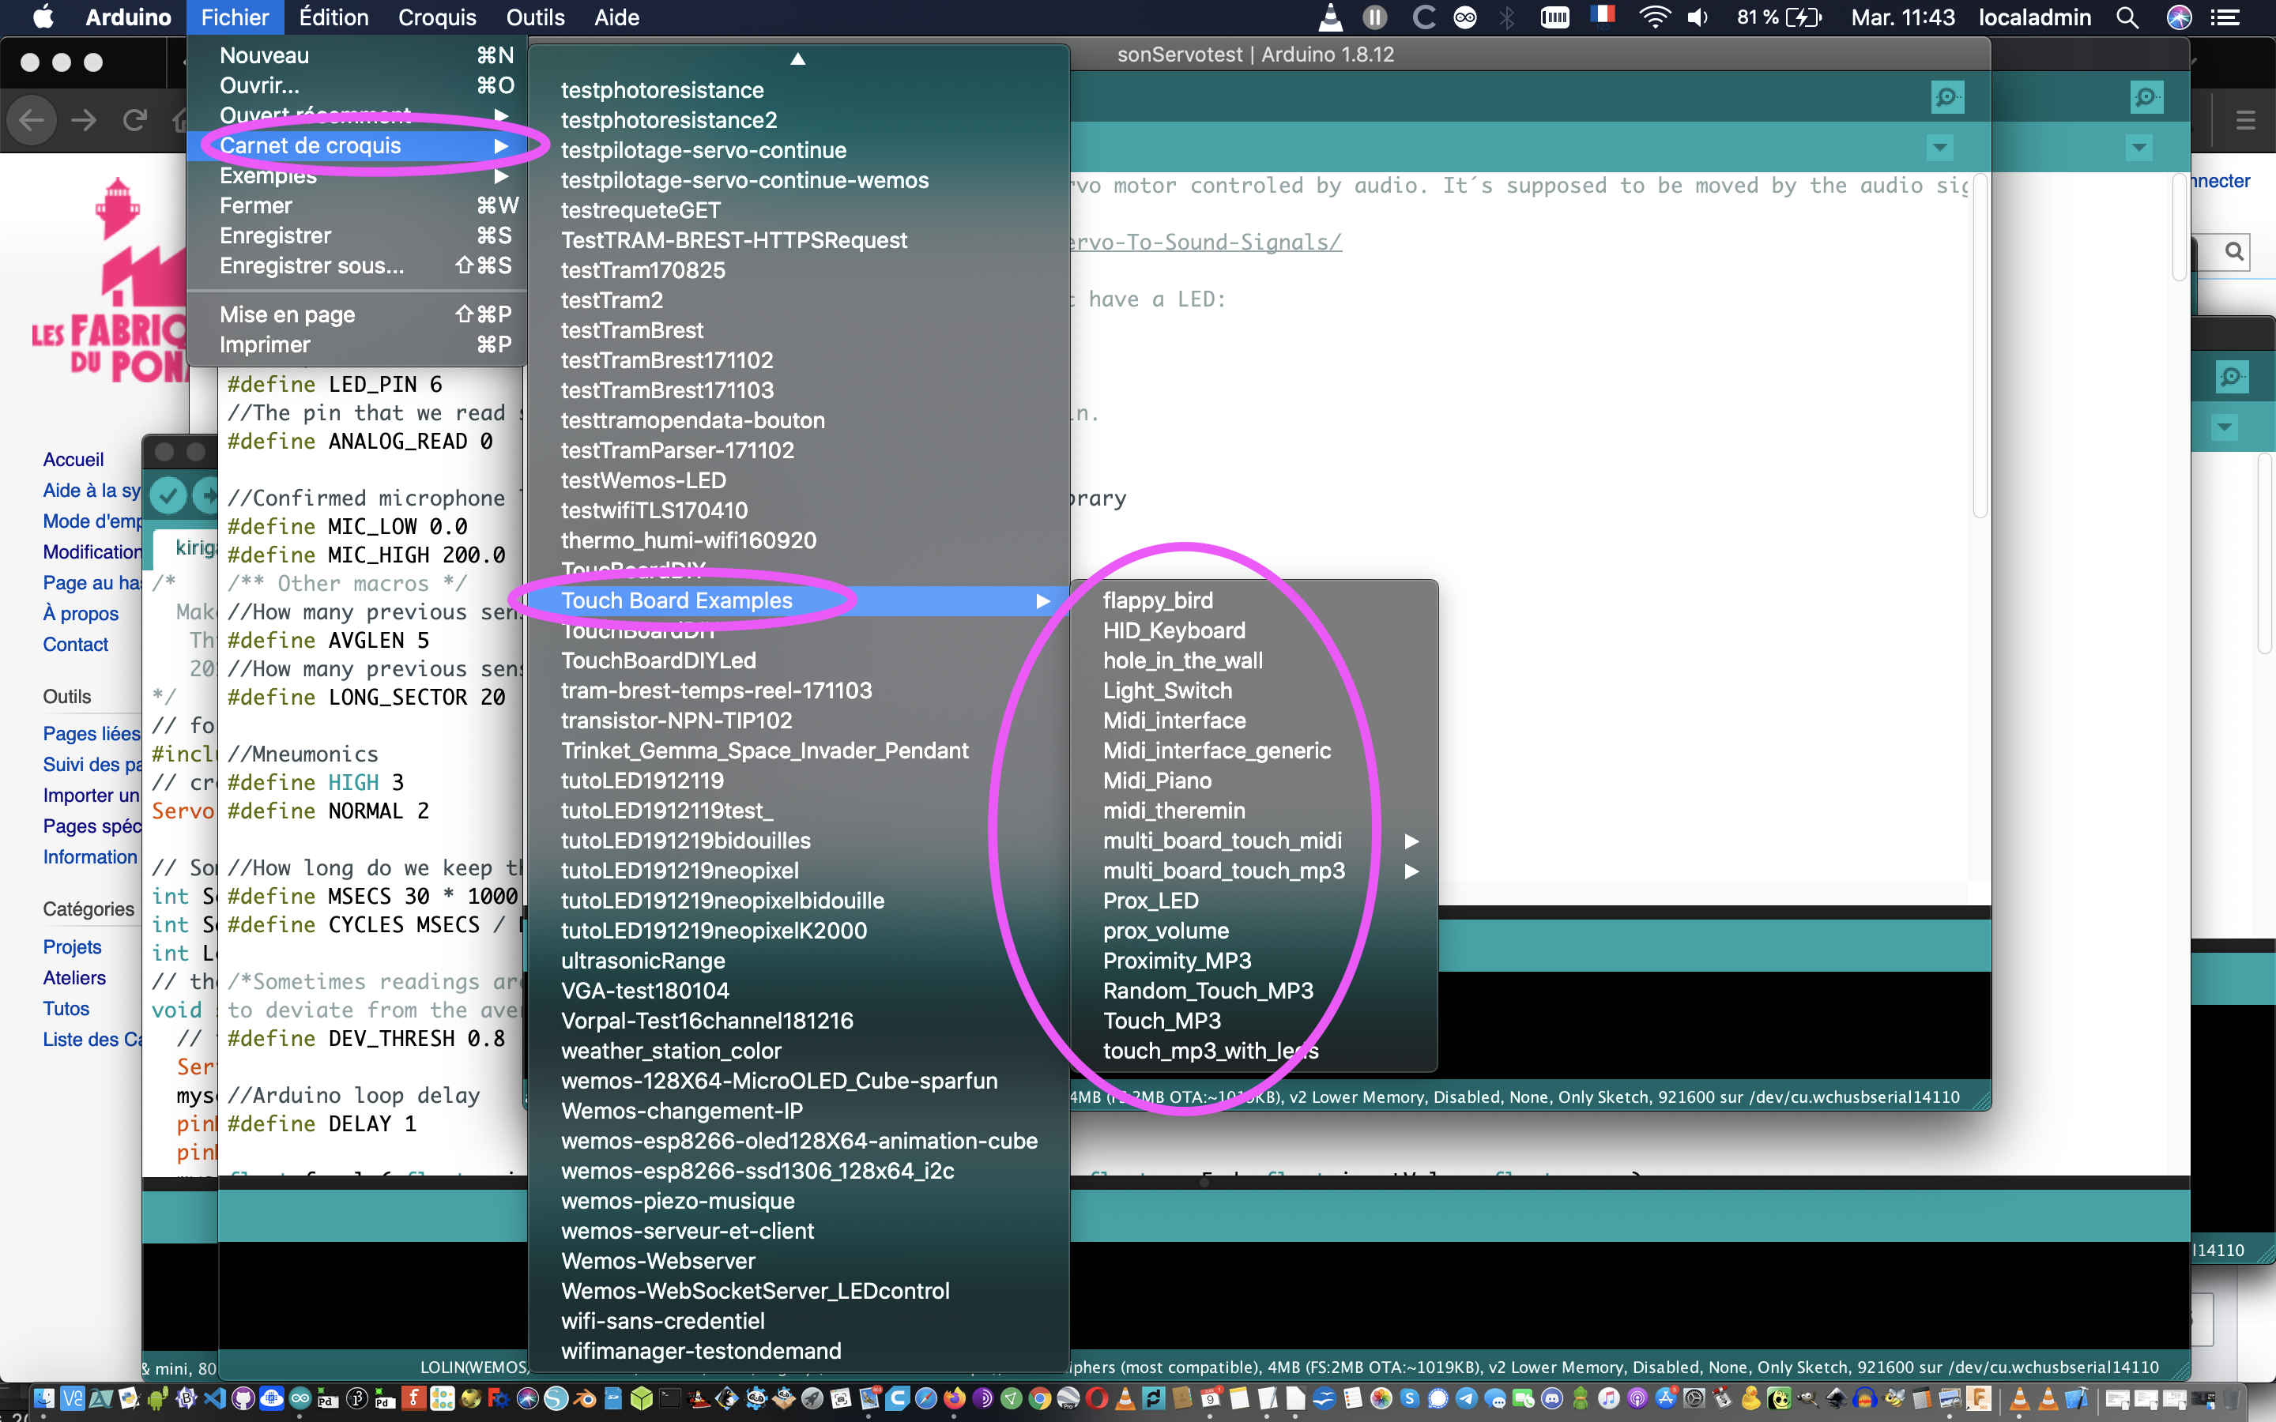Click the wiki search magnifier icon
This screenshot has width=2276, height=1422.
[2235, 251]
